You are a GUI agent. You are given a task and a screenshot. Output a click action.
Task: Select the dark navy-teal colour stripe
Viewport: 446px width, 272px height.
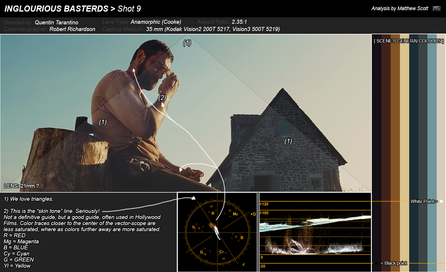[414, 153]
